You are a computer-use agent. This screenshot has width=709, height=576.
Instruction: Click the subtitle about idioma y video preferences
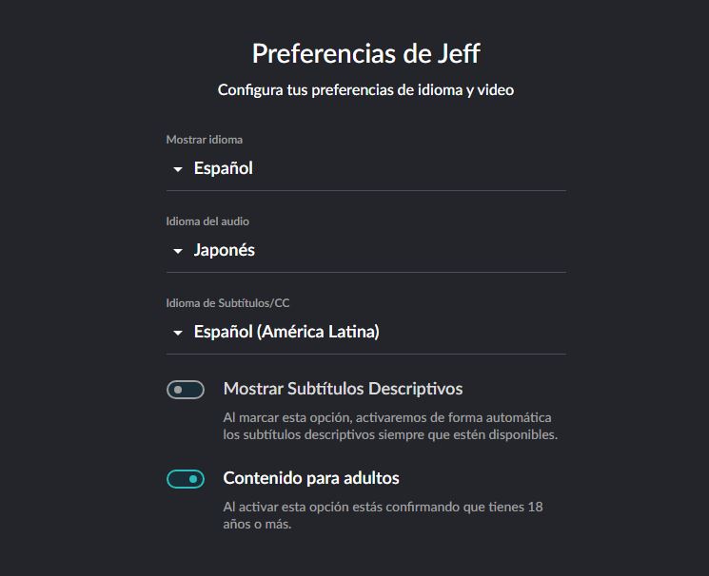[365, 90]
